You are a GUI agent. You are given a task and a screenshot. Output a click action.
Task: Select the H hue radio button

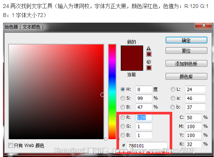click(123, 89)
